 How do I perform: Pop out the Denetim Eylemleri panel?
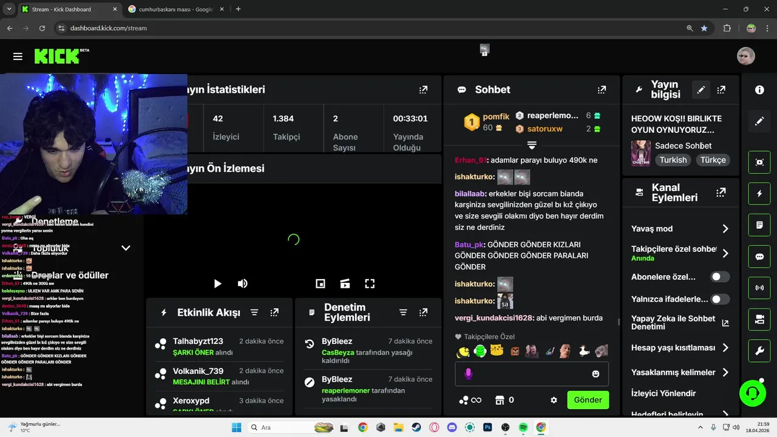[423, 313]
